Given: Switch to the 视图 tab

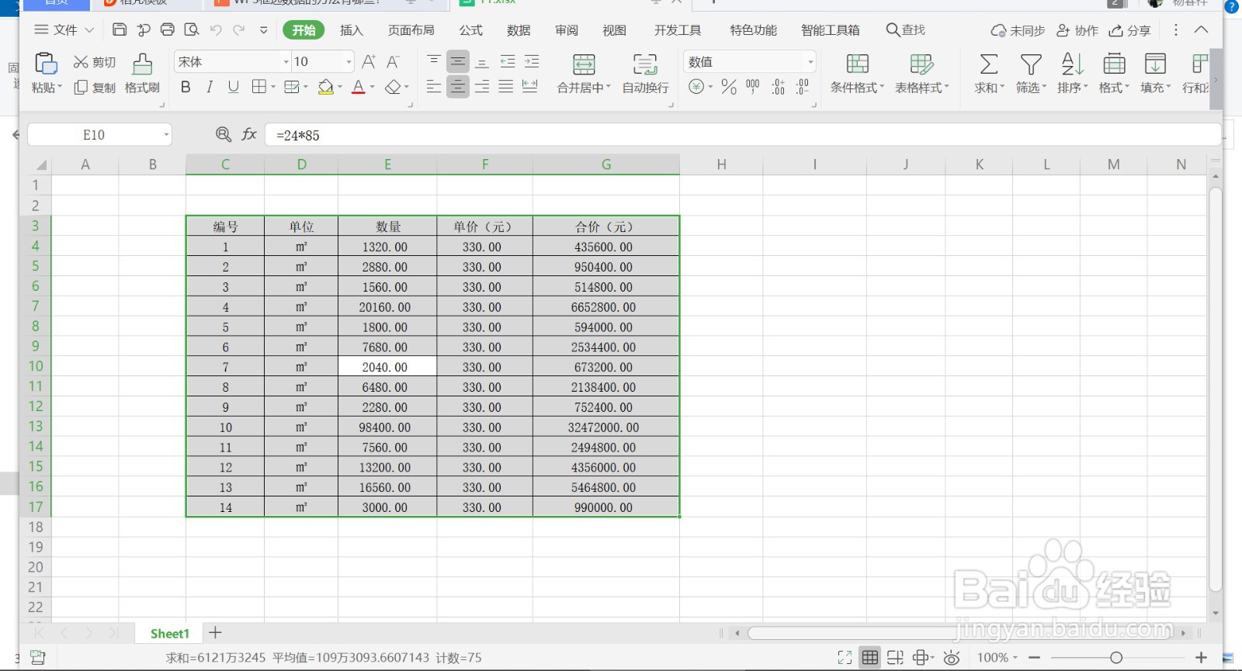Looking at the screenshot, I should (614, 29).
